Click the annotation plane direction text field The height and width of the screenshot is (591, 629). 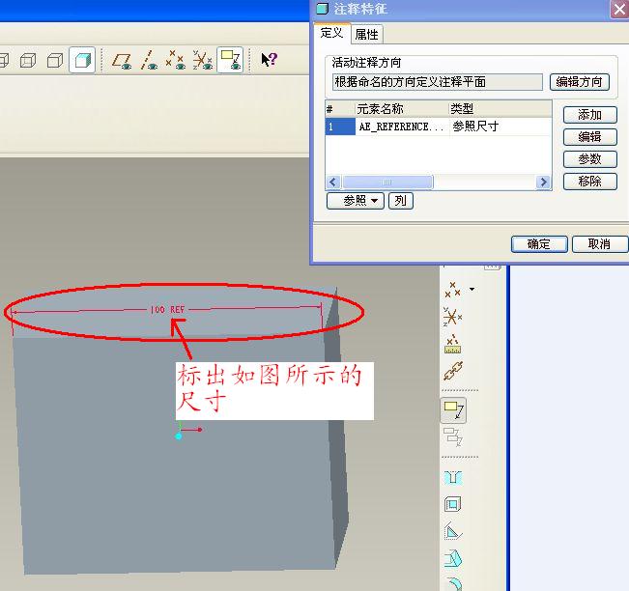pos(438,82)
